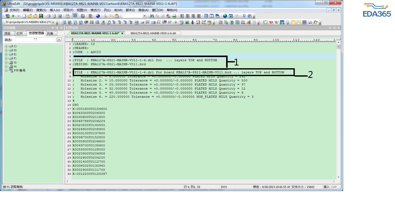Expand the C: drive node
Viewport: 395px width, 208px height.
[6, 46]
